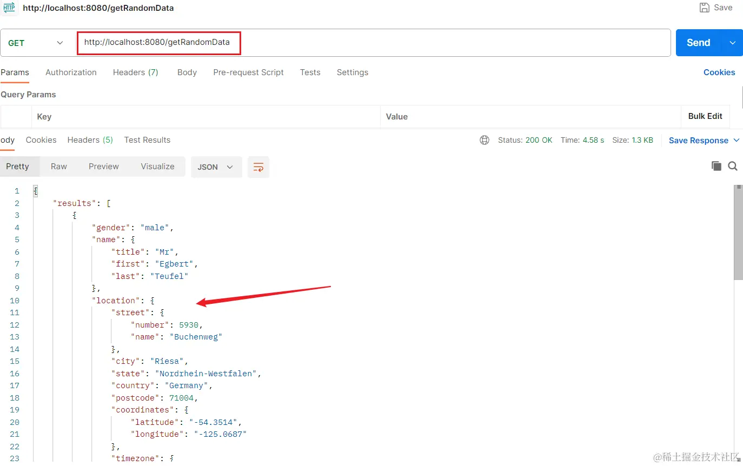This screenshot has width=743, height=466.
Task: Click the "gender" key
Action: [111, 228]
